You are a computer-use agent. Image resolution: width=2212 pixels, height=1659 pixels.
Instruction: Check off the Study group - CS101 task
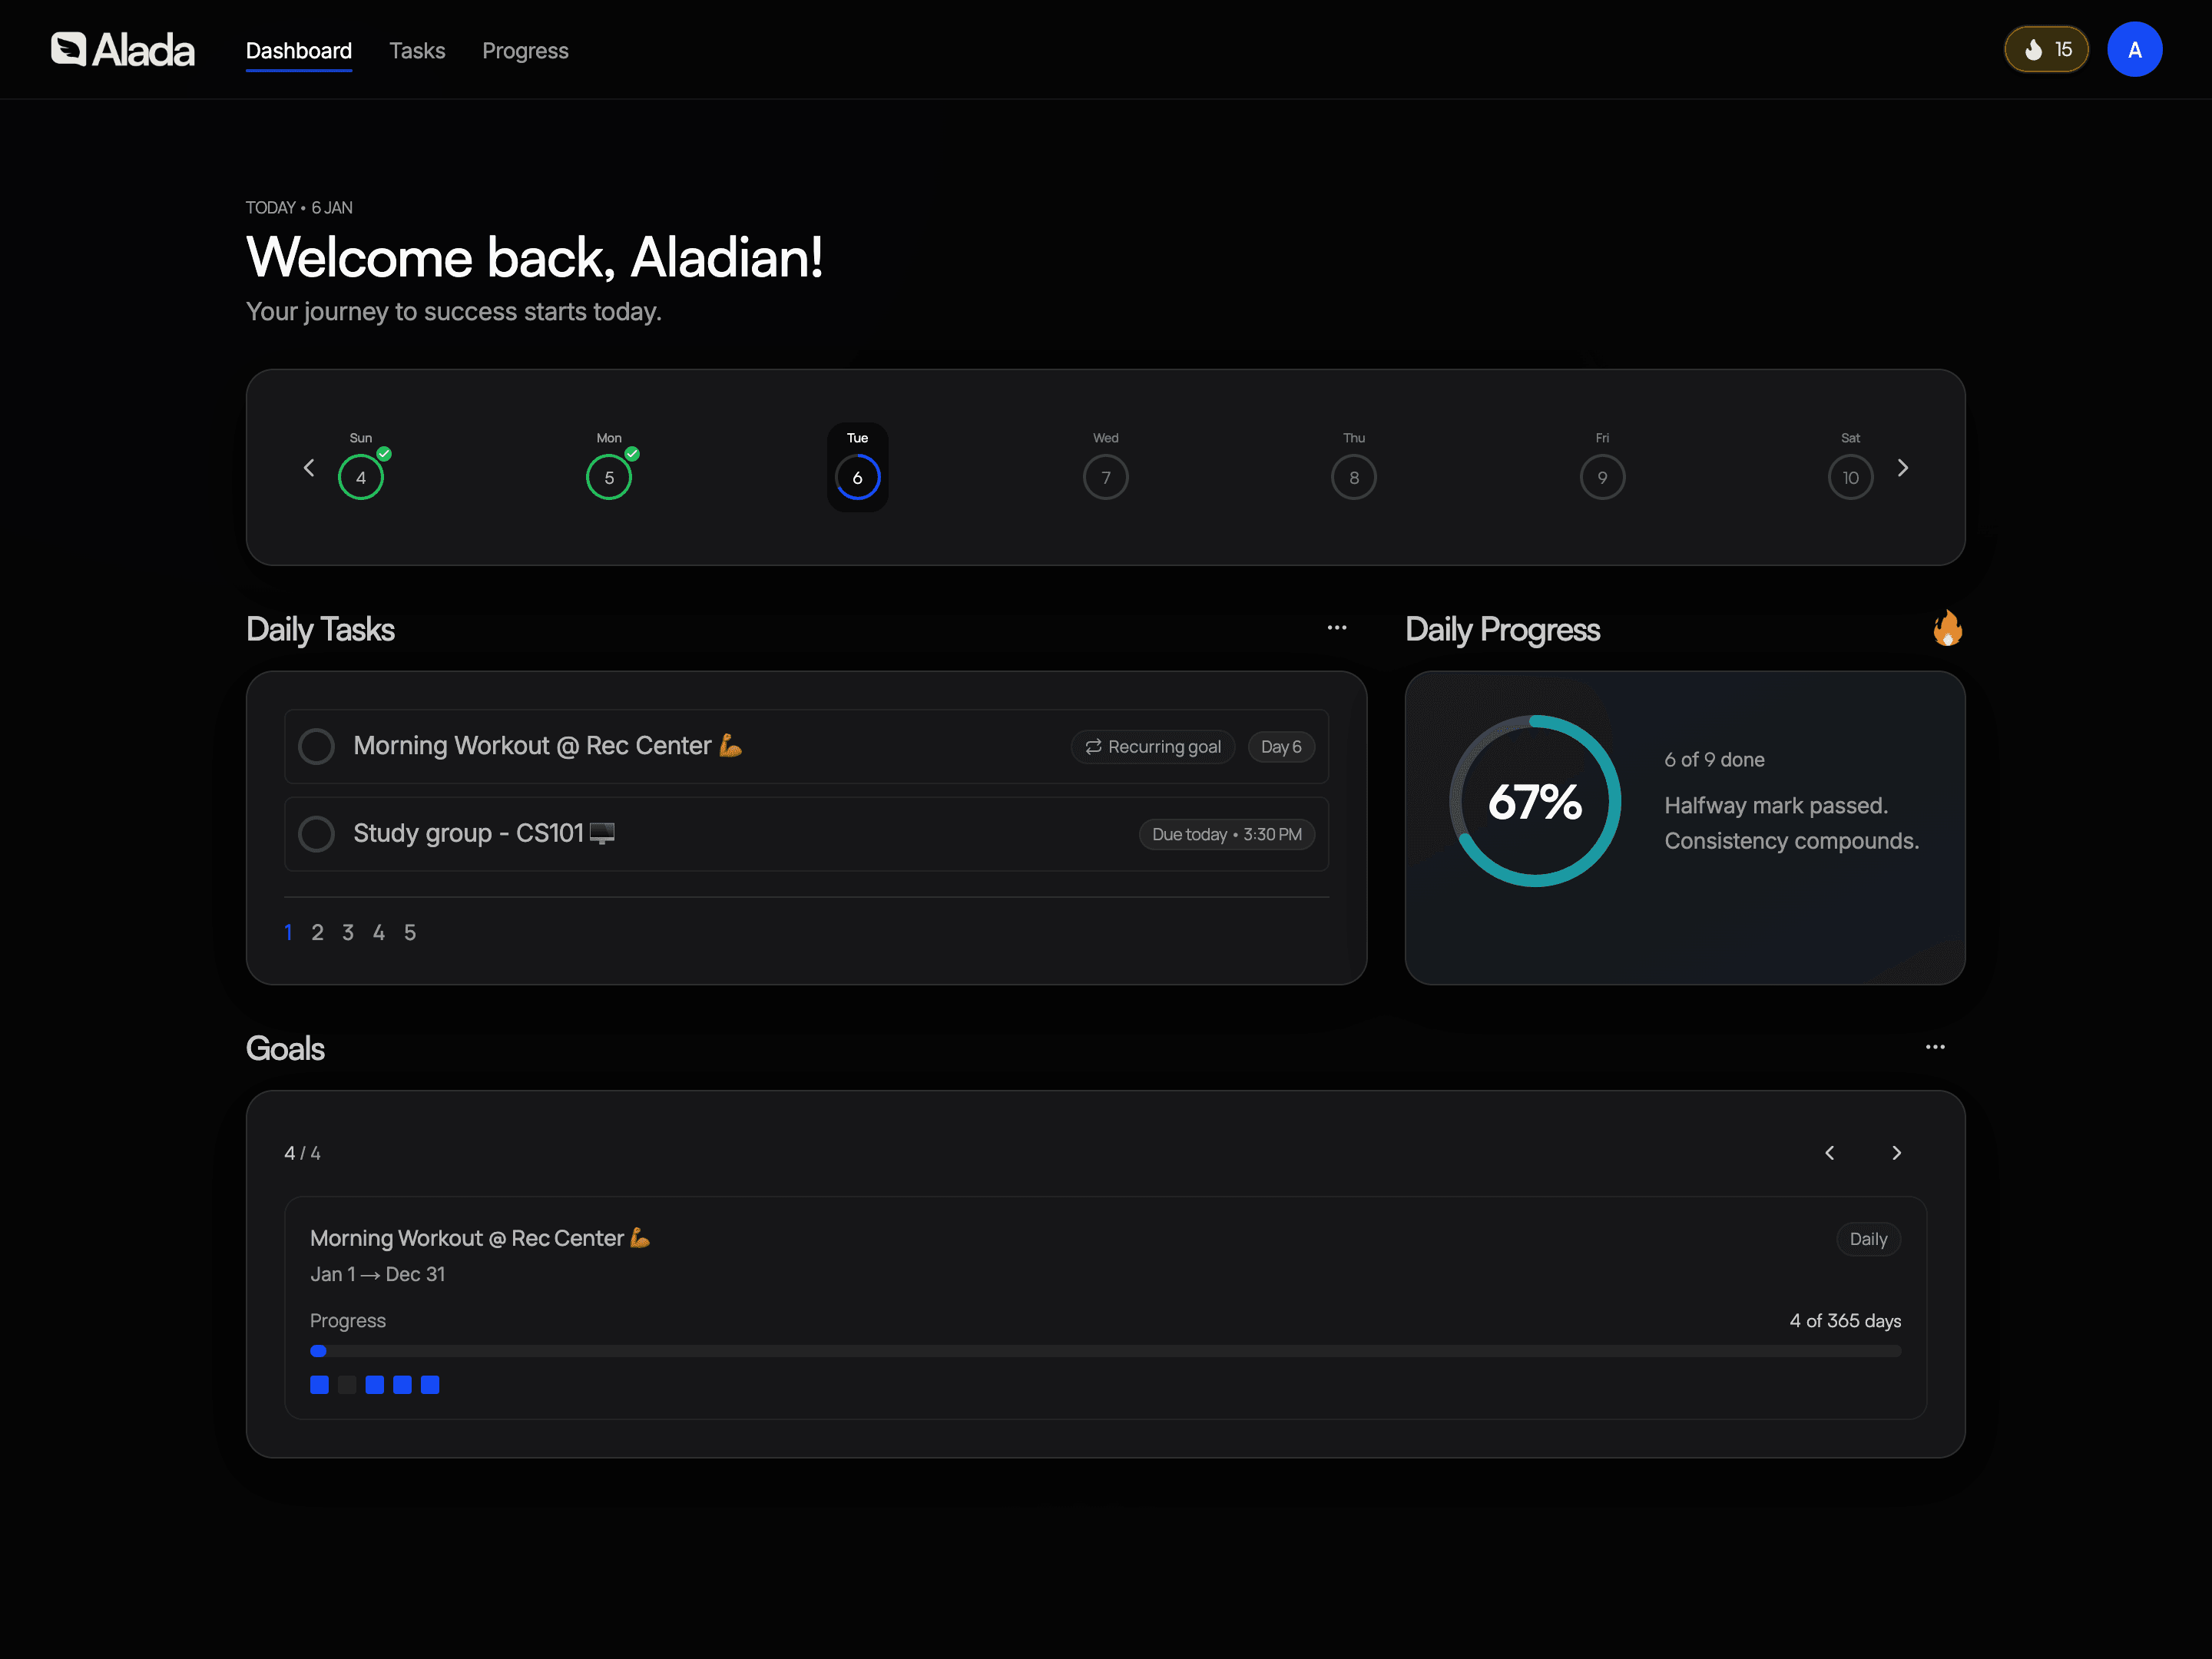click(x=316, y=833)
